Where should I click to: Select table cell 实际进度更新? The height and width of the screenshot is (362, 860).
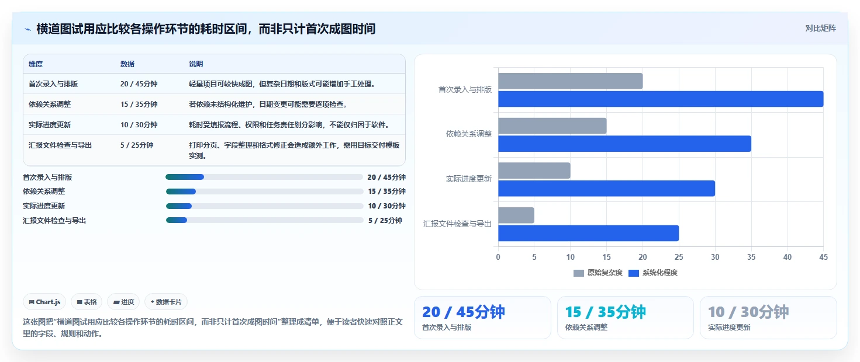(50, 125)
